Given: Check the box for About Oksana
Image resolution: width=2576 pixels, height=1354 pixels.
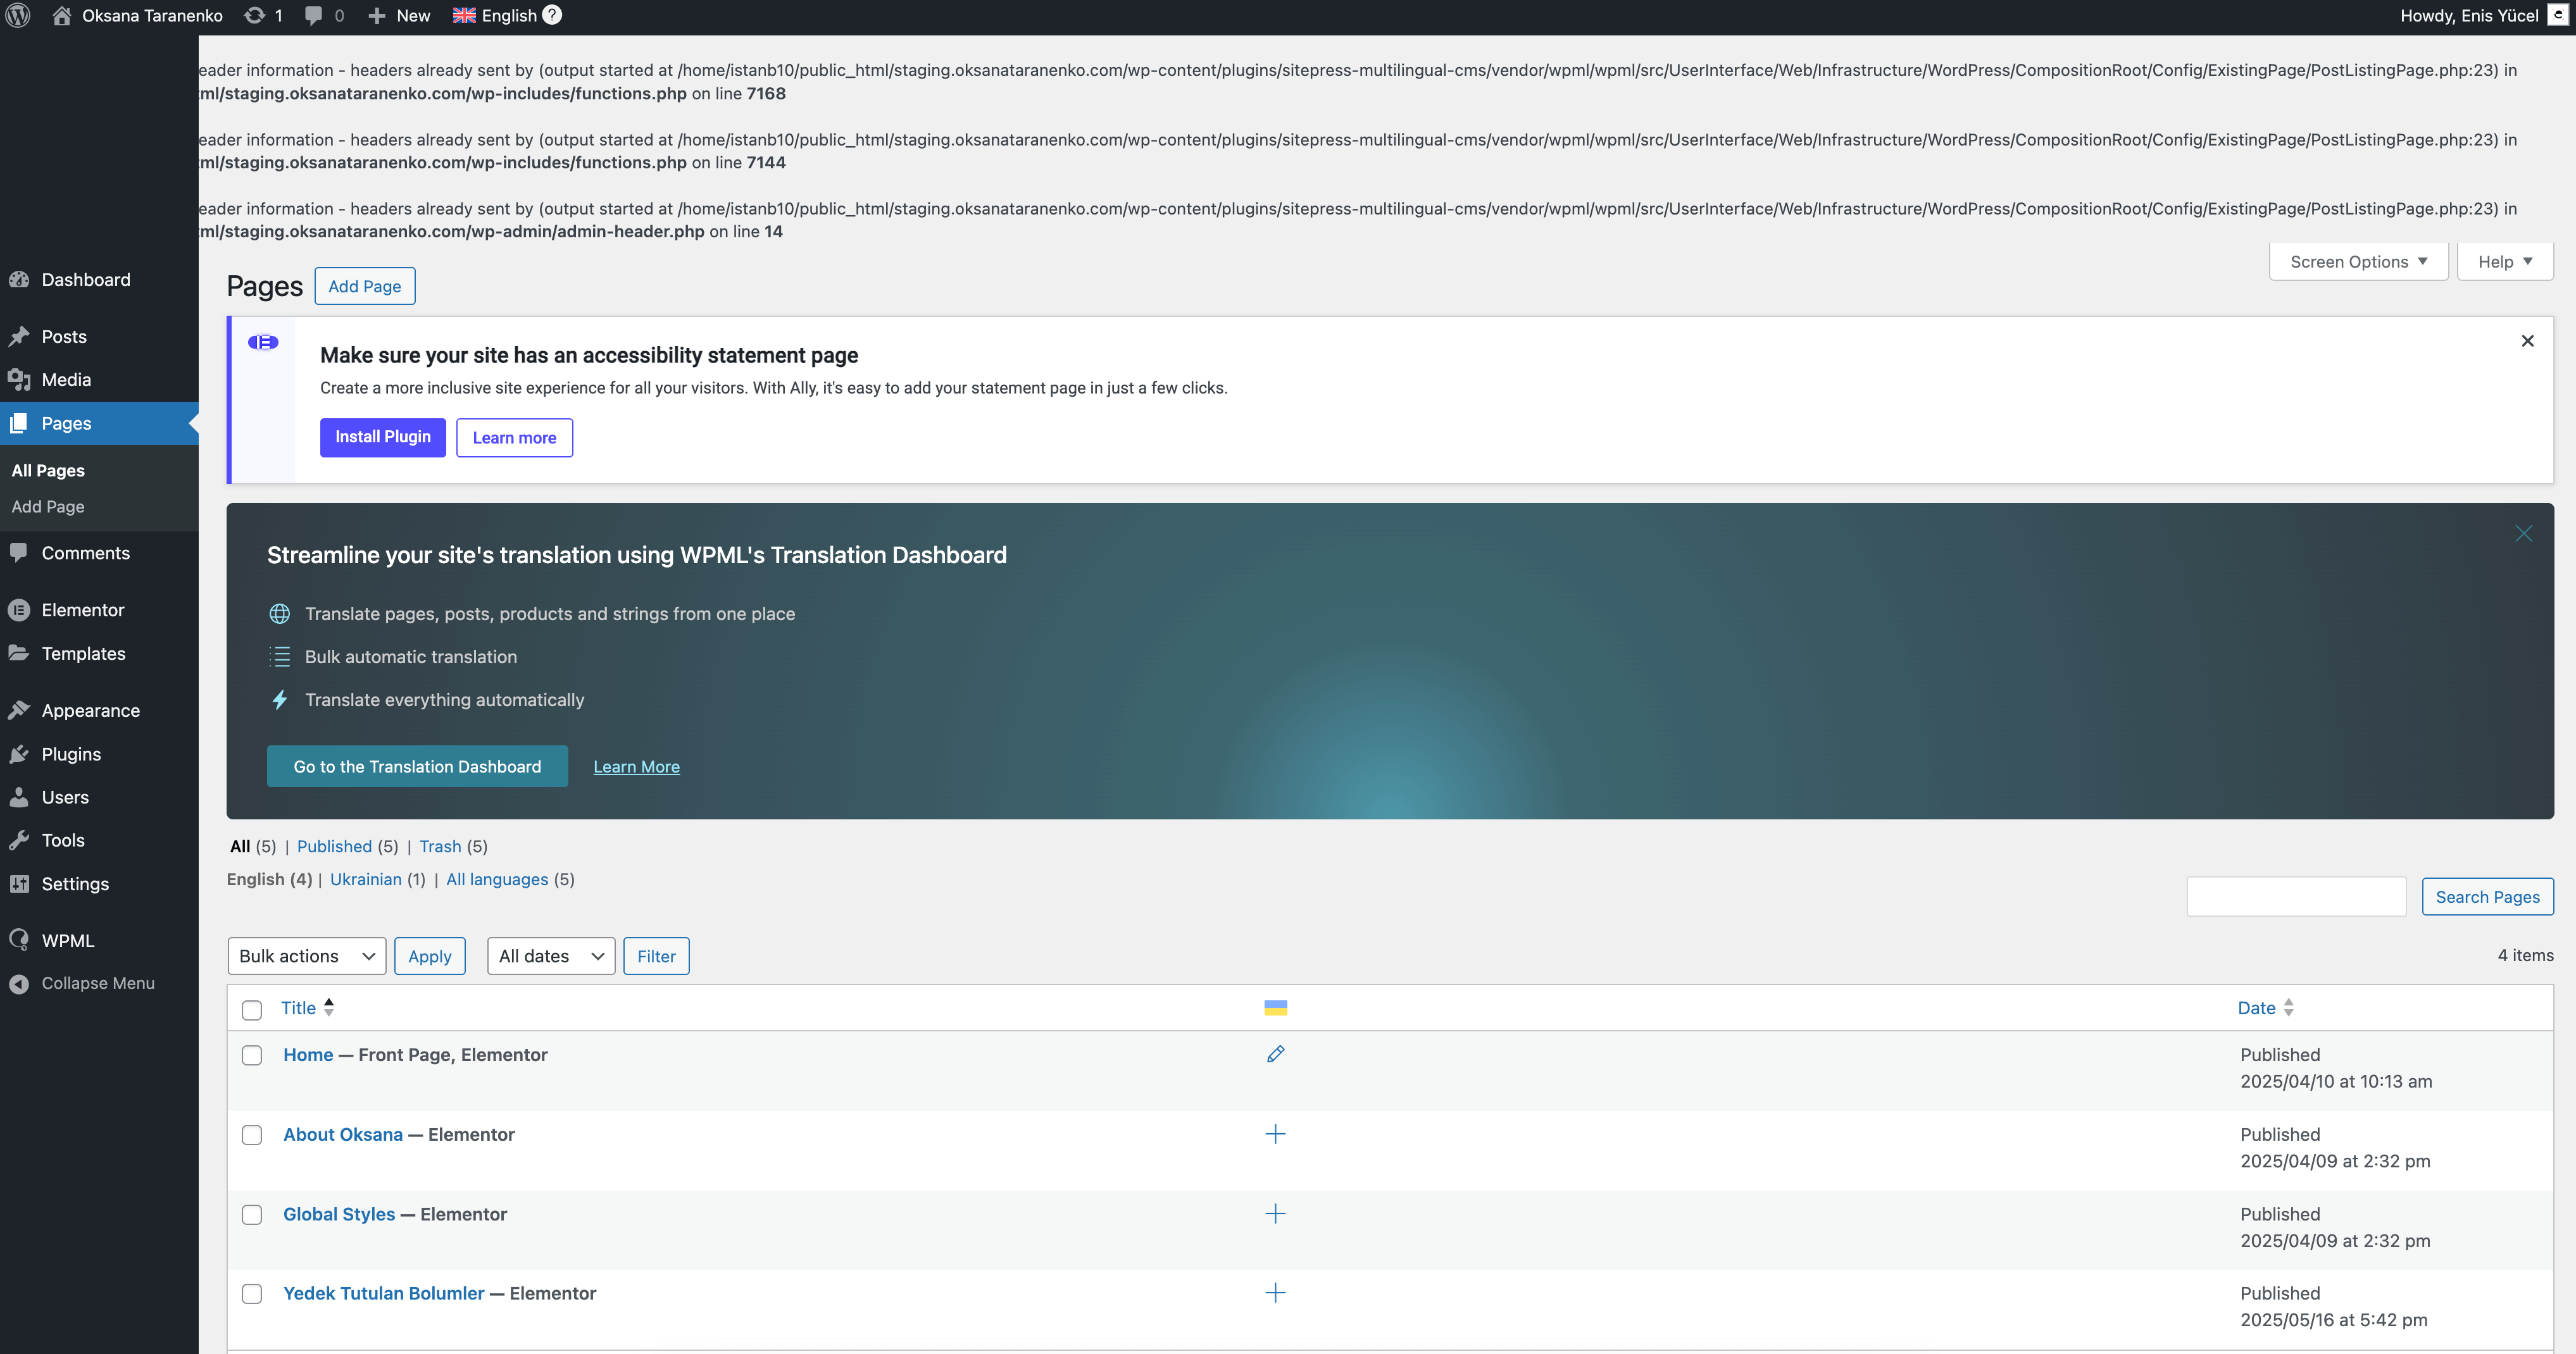Looking at the screenshot, I should point(252,1136).
